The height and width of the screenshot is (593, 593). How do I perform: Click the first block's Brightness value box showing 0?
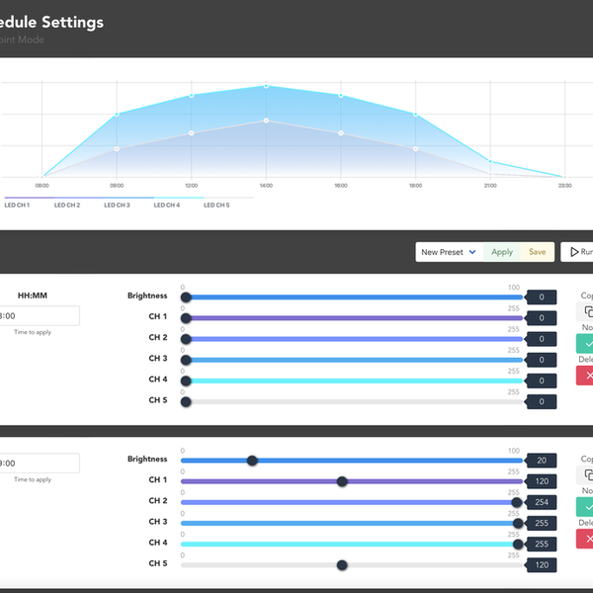pyautogui.click(x=542, y=297)
